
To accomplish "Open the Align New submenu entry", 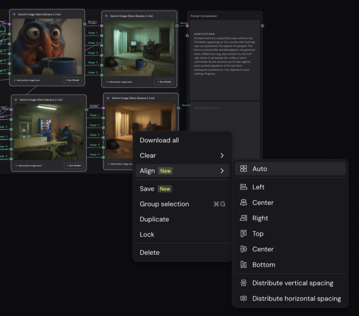I will point(182,170).
